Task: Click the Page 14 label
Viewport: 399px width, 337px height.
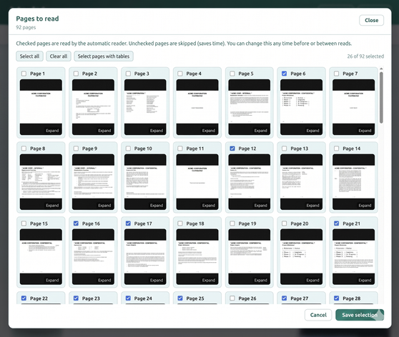Action: pos(351,149)
